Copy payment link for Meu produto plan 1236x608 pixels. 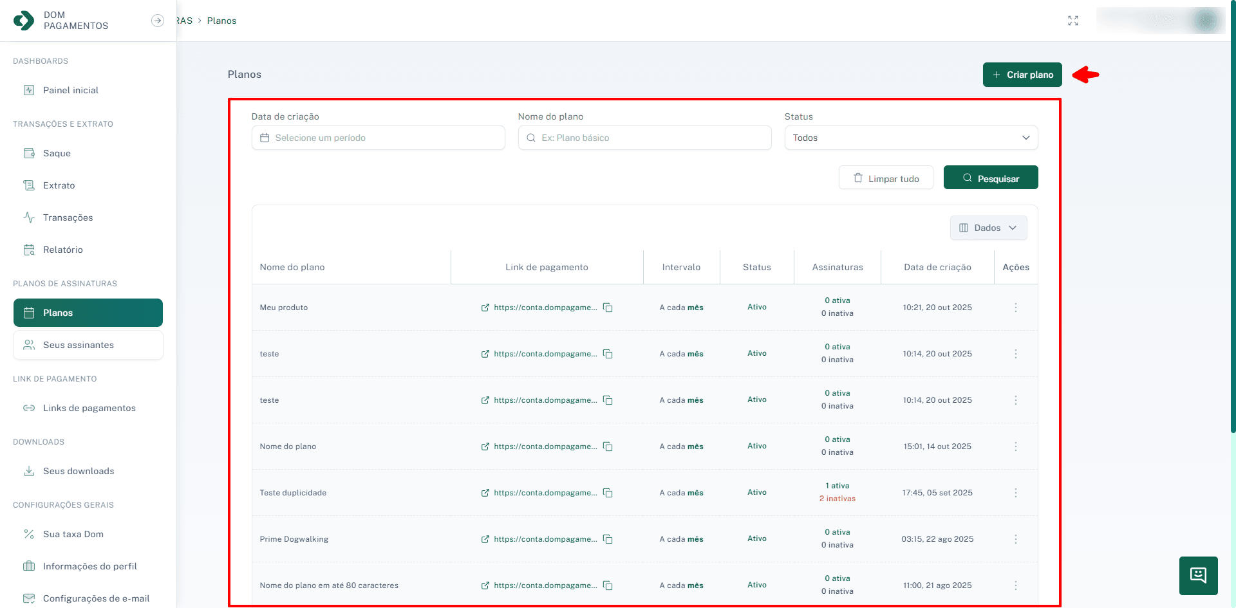pyautogui.click(x=608, y=308)
